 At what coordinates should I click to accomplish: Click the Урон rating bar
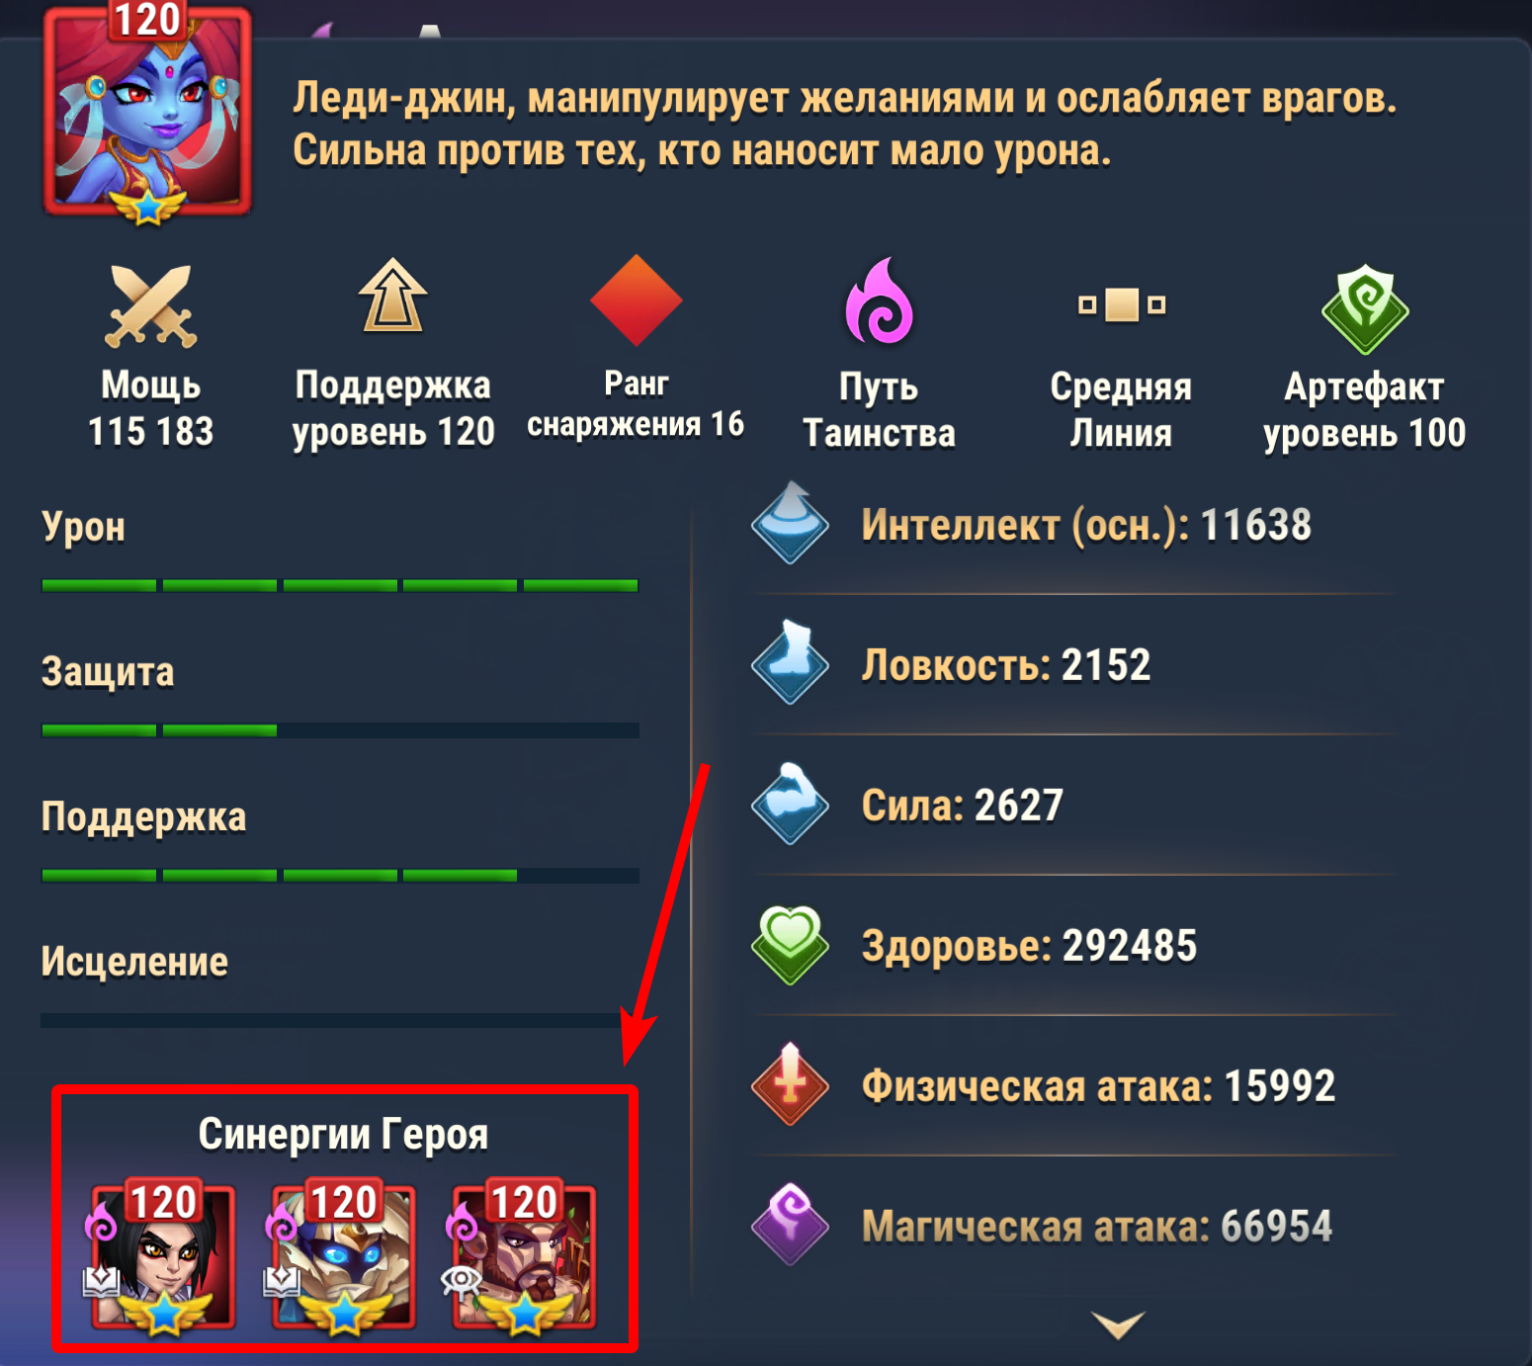point(340,585)
